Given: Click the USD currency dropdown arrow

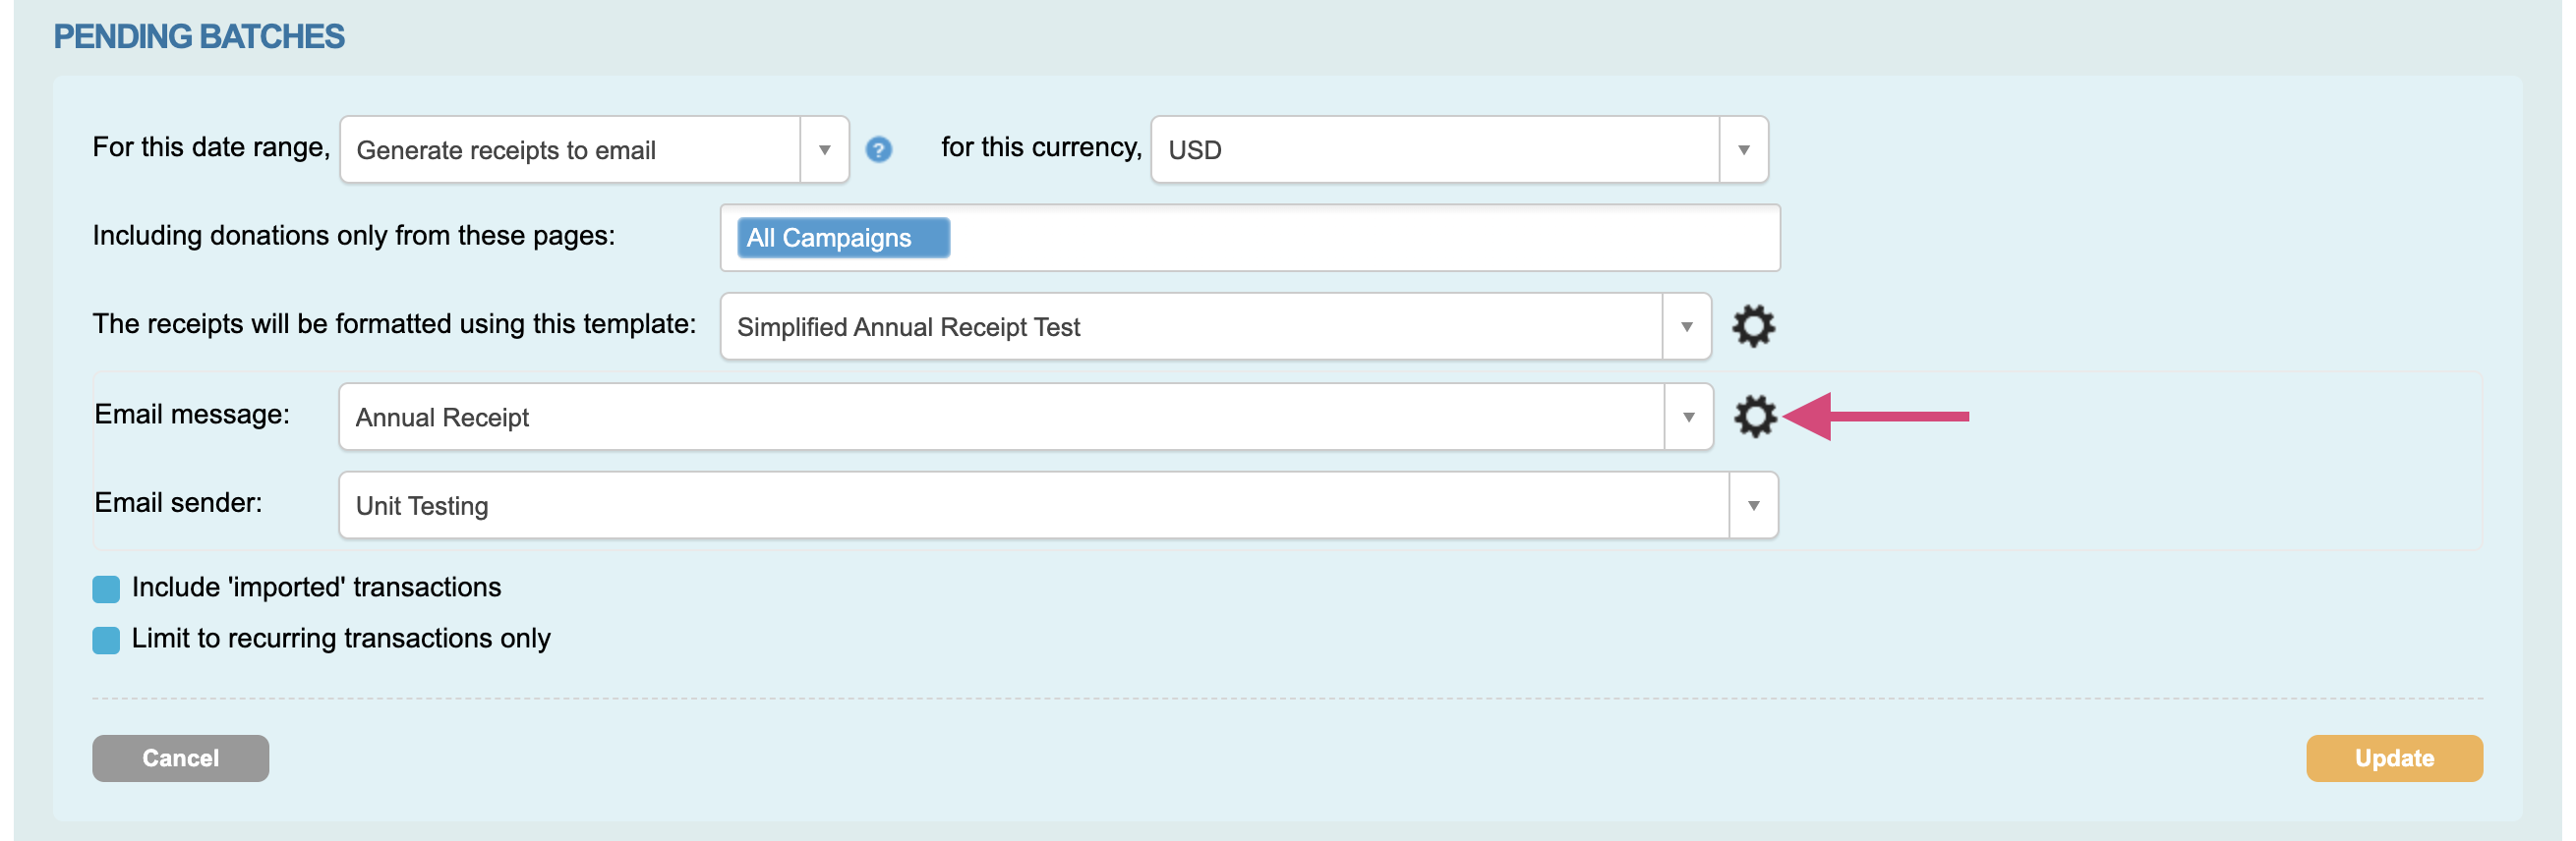Looking at the screenshot, I should click(x=1743, y=149).
